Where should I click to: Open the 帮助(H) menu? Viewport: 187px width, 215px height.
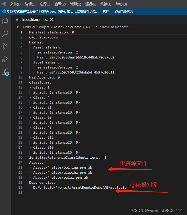[x=121, y=4]
